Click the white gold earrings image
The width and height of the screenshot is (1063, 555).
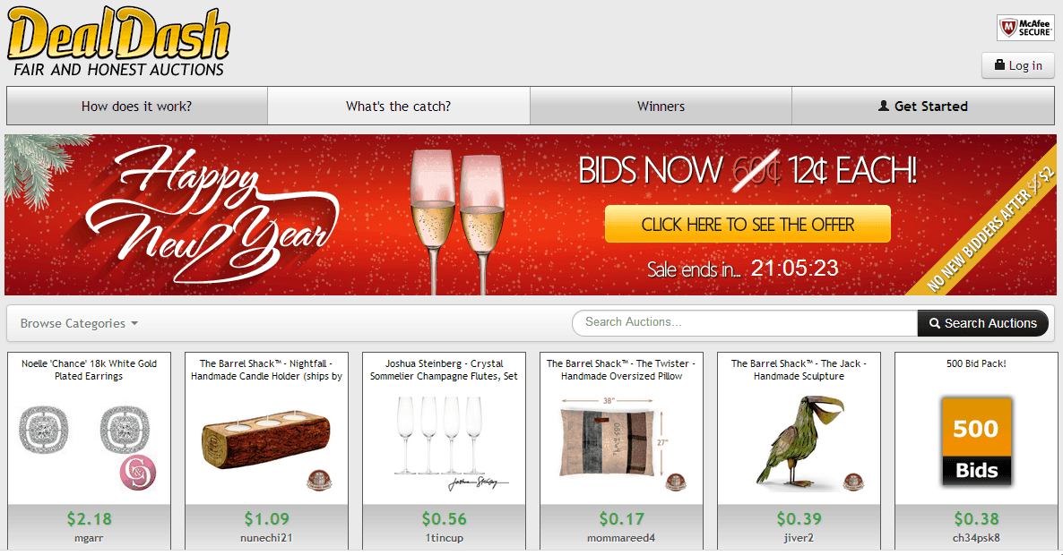(88, 443)
